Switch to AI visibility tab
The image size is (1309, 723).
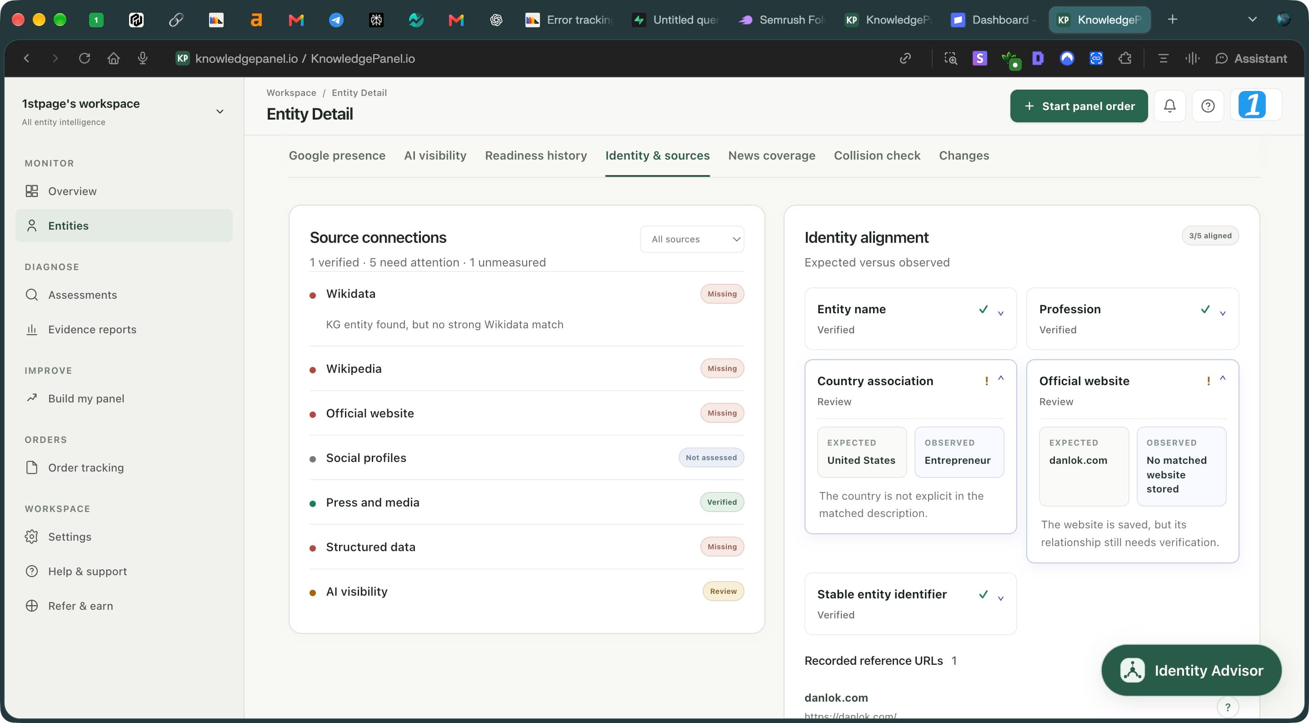[435, 156]
